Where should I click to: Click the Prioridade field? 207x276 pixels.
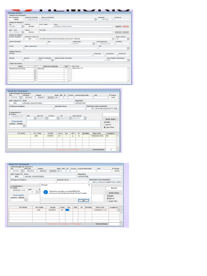[x=122, y=43]
